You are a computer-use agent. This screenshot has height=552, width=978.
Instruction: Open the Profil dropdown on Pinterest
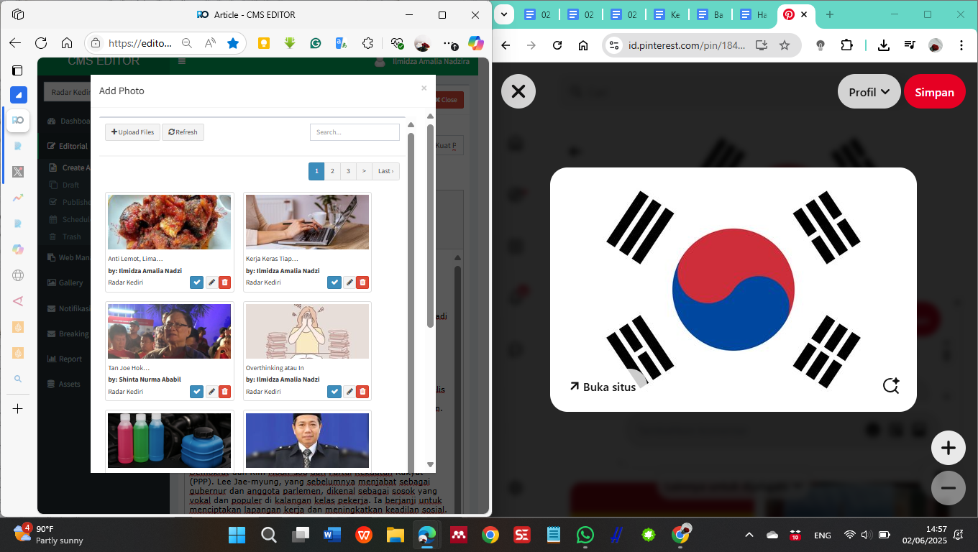tap(869, 92)
